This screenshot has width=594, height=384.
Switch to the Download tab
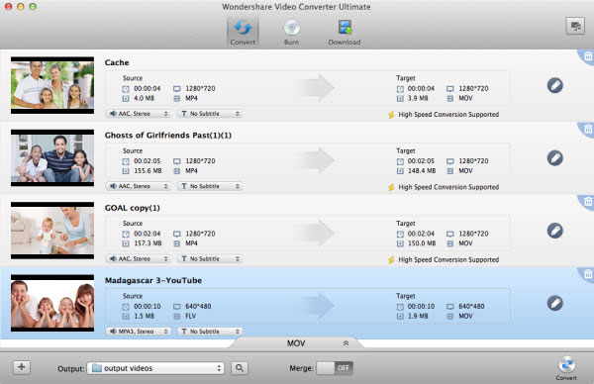344,33
